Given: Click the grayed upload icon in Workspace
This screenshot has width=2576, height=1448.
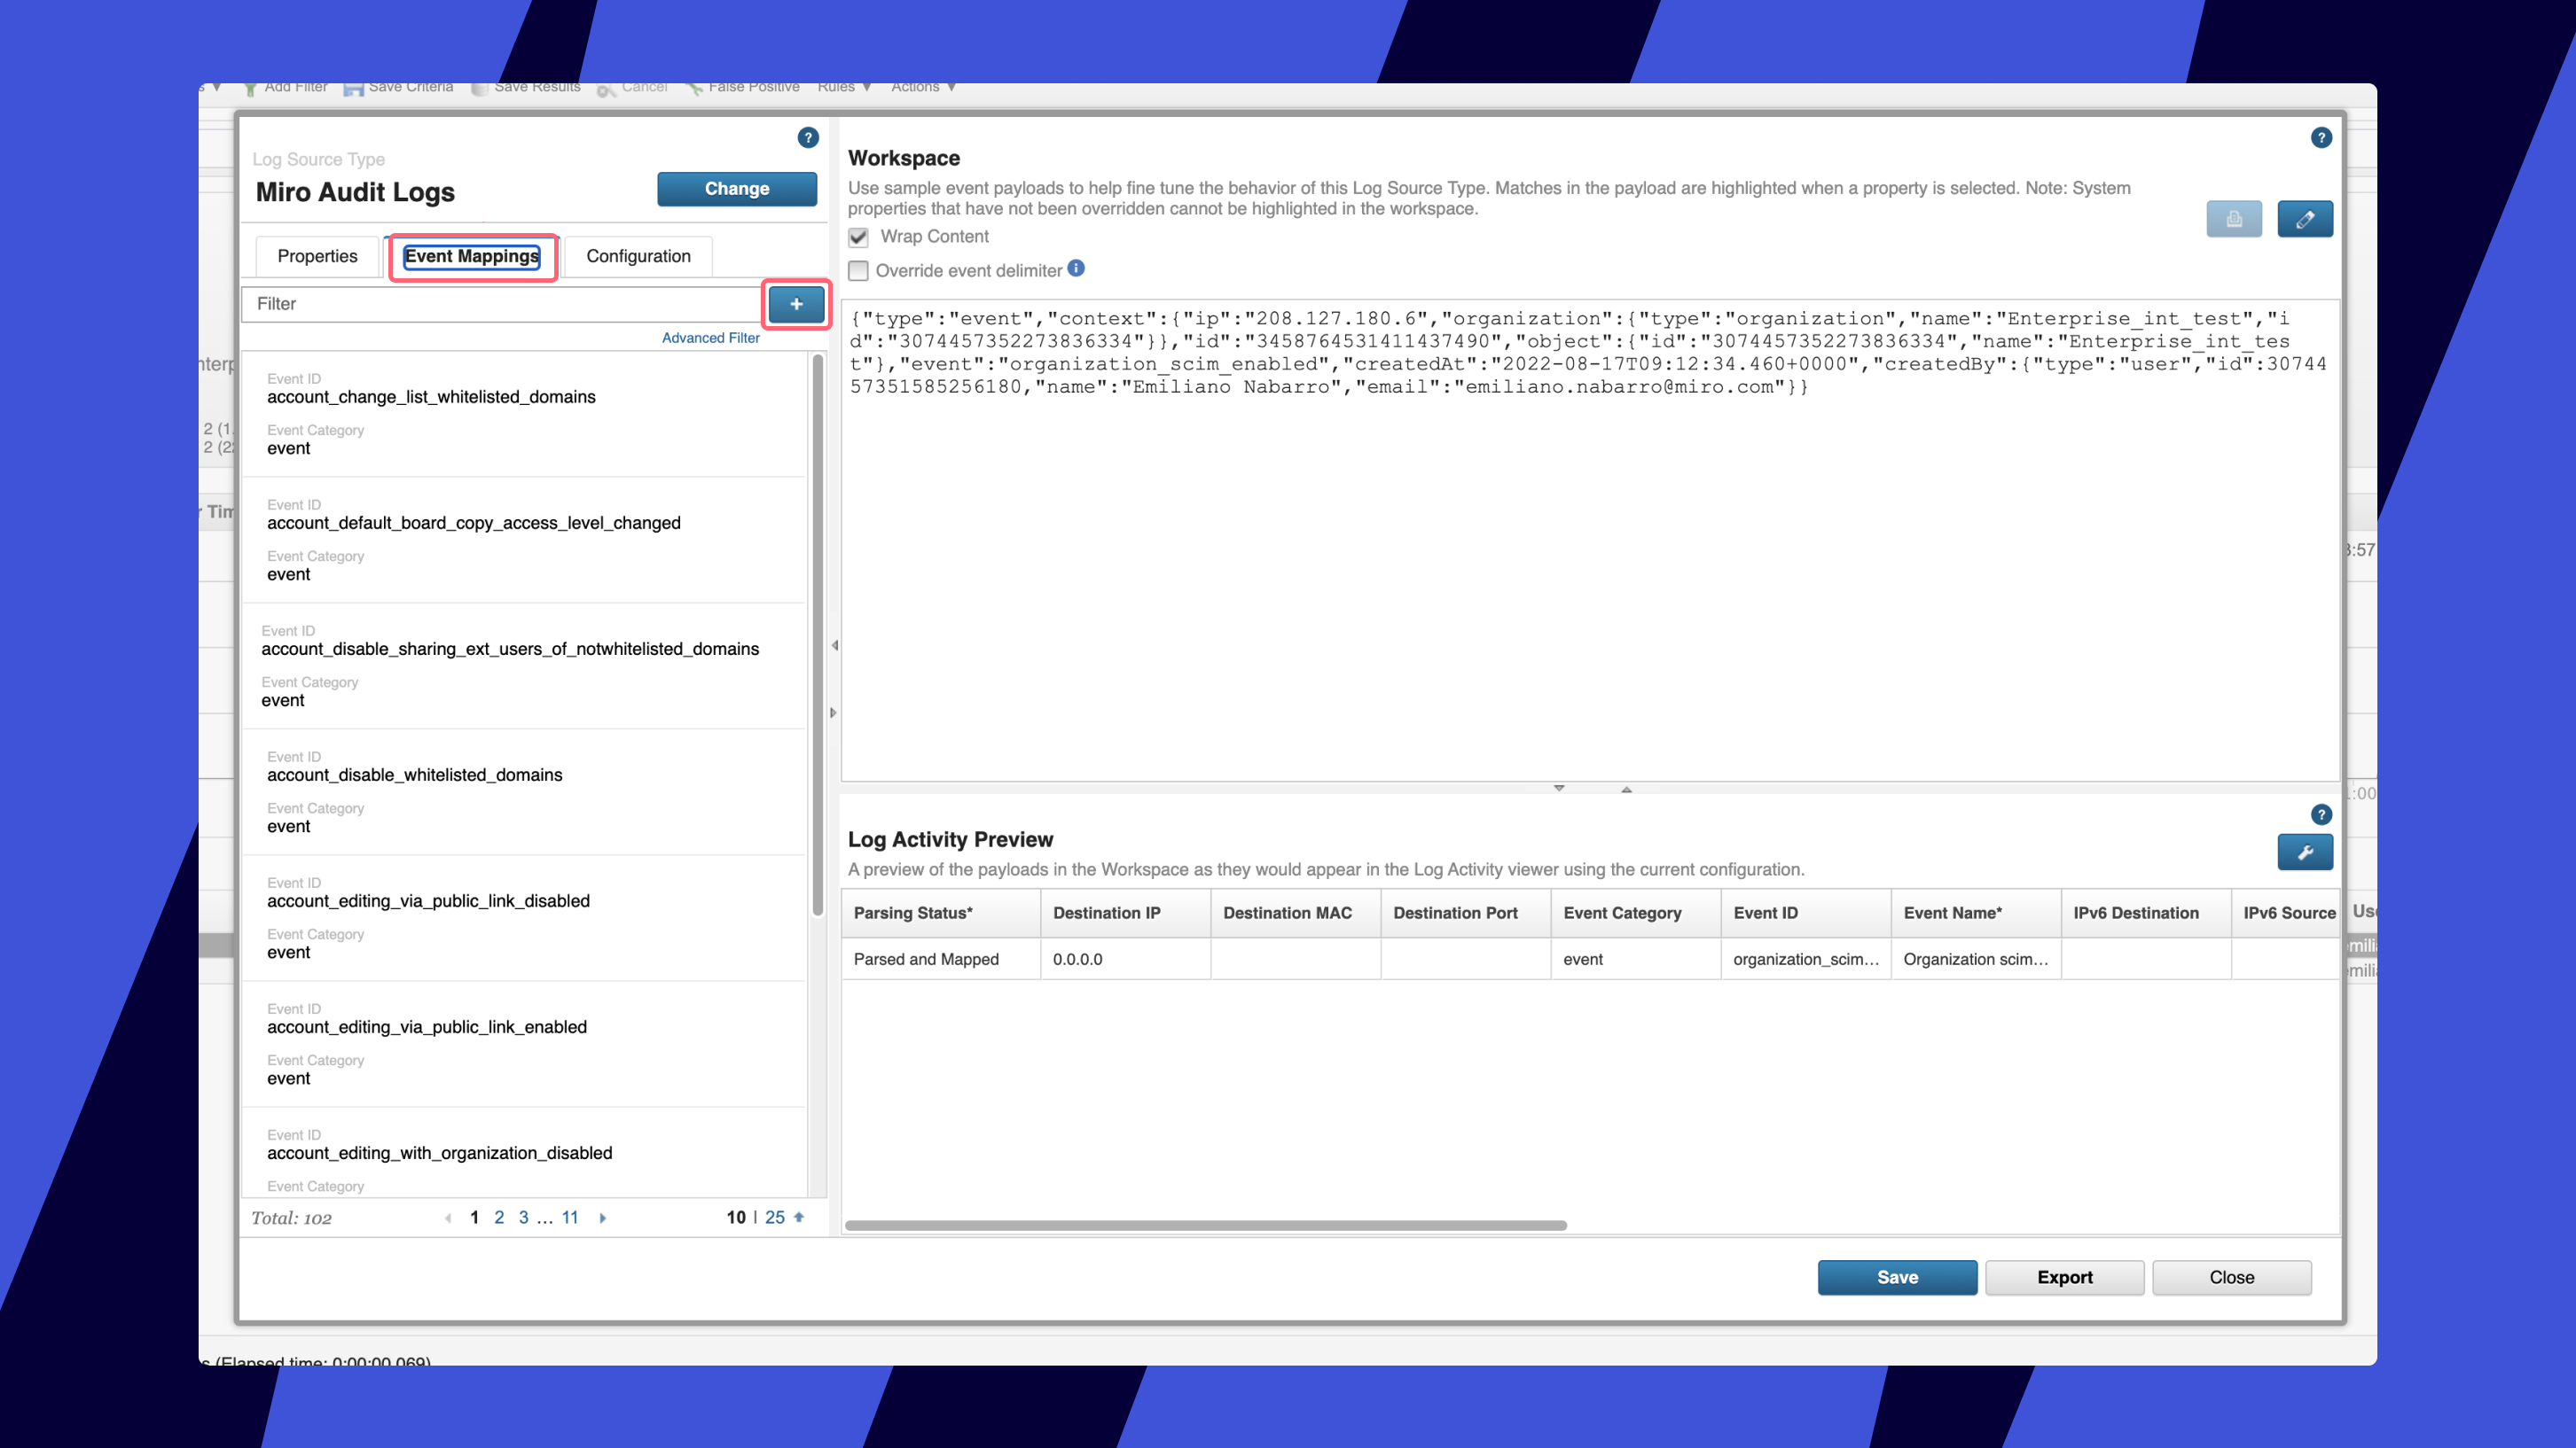Looking at the screenshot, I should point(2233,219).
